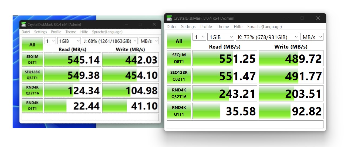Image resolution: width=351 pixels, height=147 pixels.
Task: Open Datei menu in left window
Action: click(26, 32)
